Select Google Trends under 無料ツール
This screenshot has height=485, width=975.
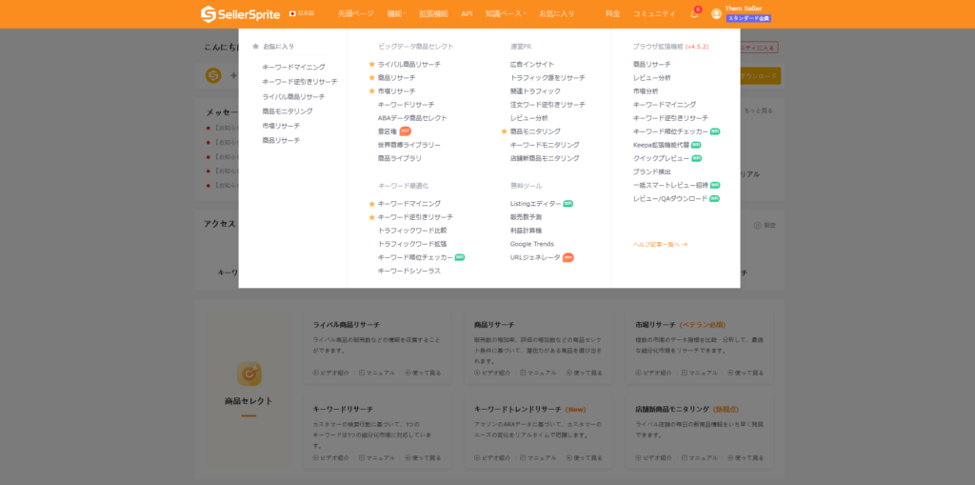pos(531,244)
